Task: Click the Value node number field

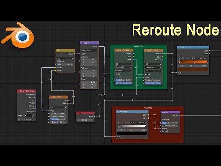Action: click(x=85, y=120)
